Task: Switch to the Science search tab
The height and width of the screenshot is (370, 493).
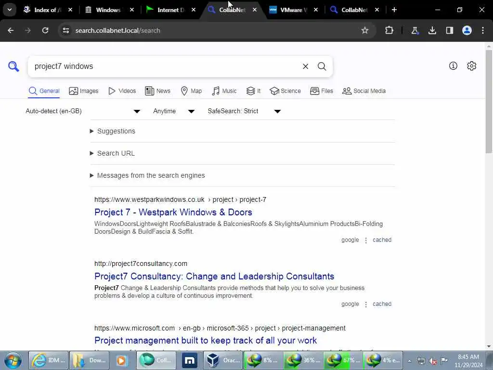Action: [x=285, y=91]
